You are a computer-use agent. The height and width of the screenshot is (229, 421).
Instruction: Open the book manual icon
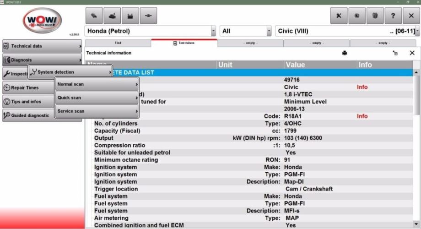[375, 16]
